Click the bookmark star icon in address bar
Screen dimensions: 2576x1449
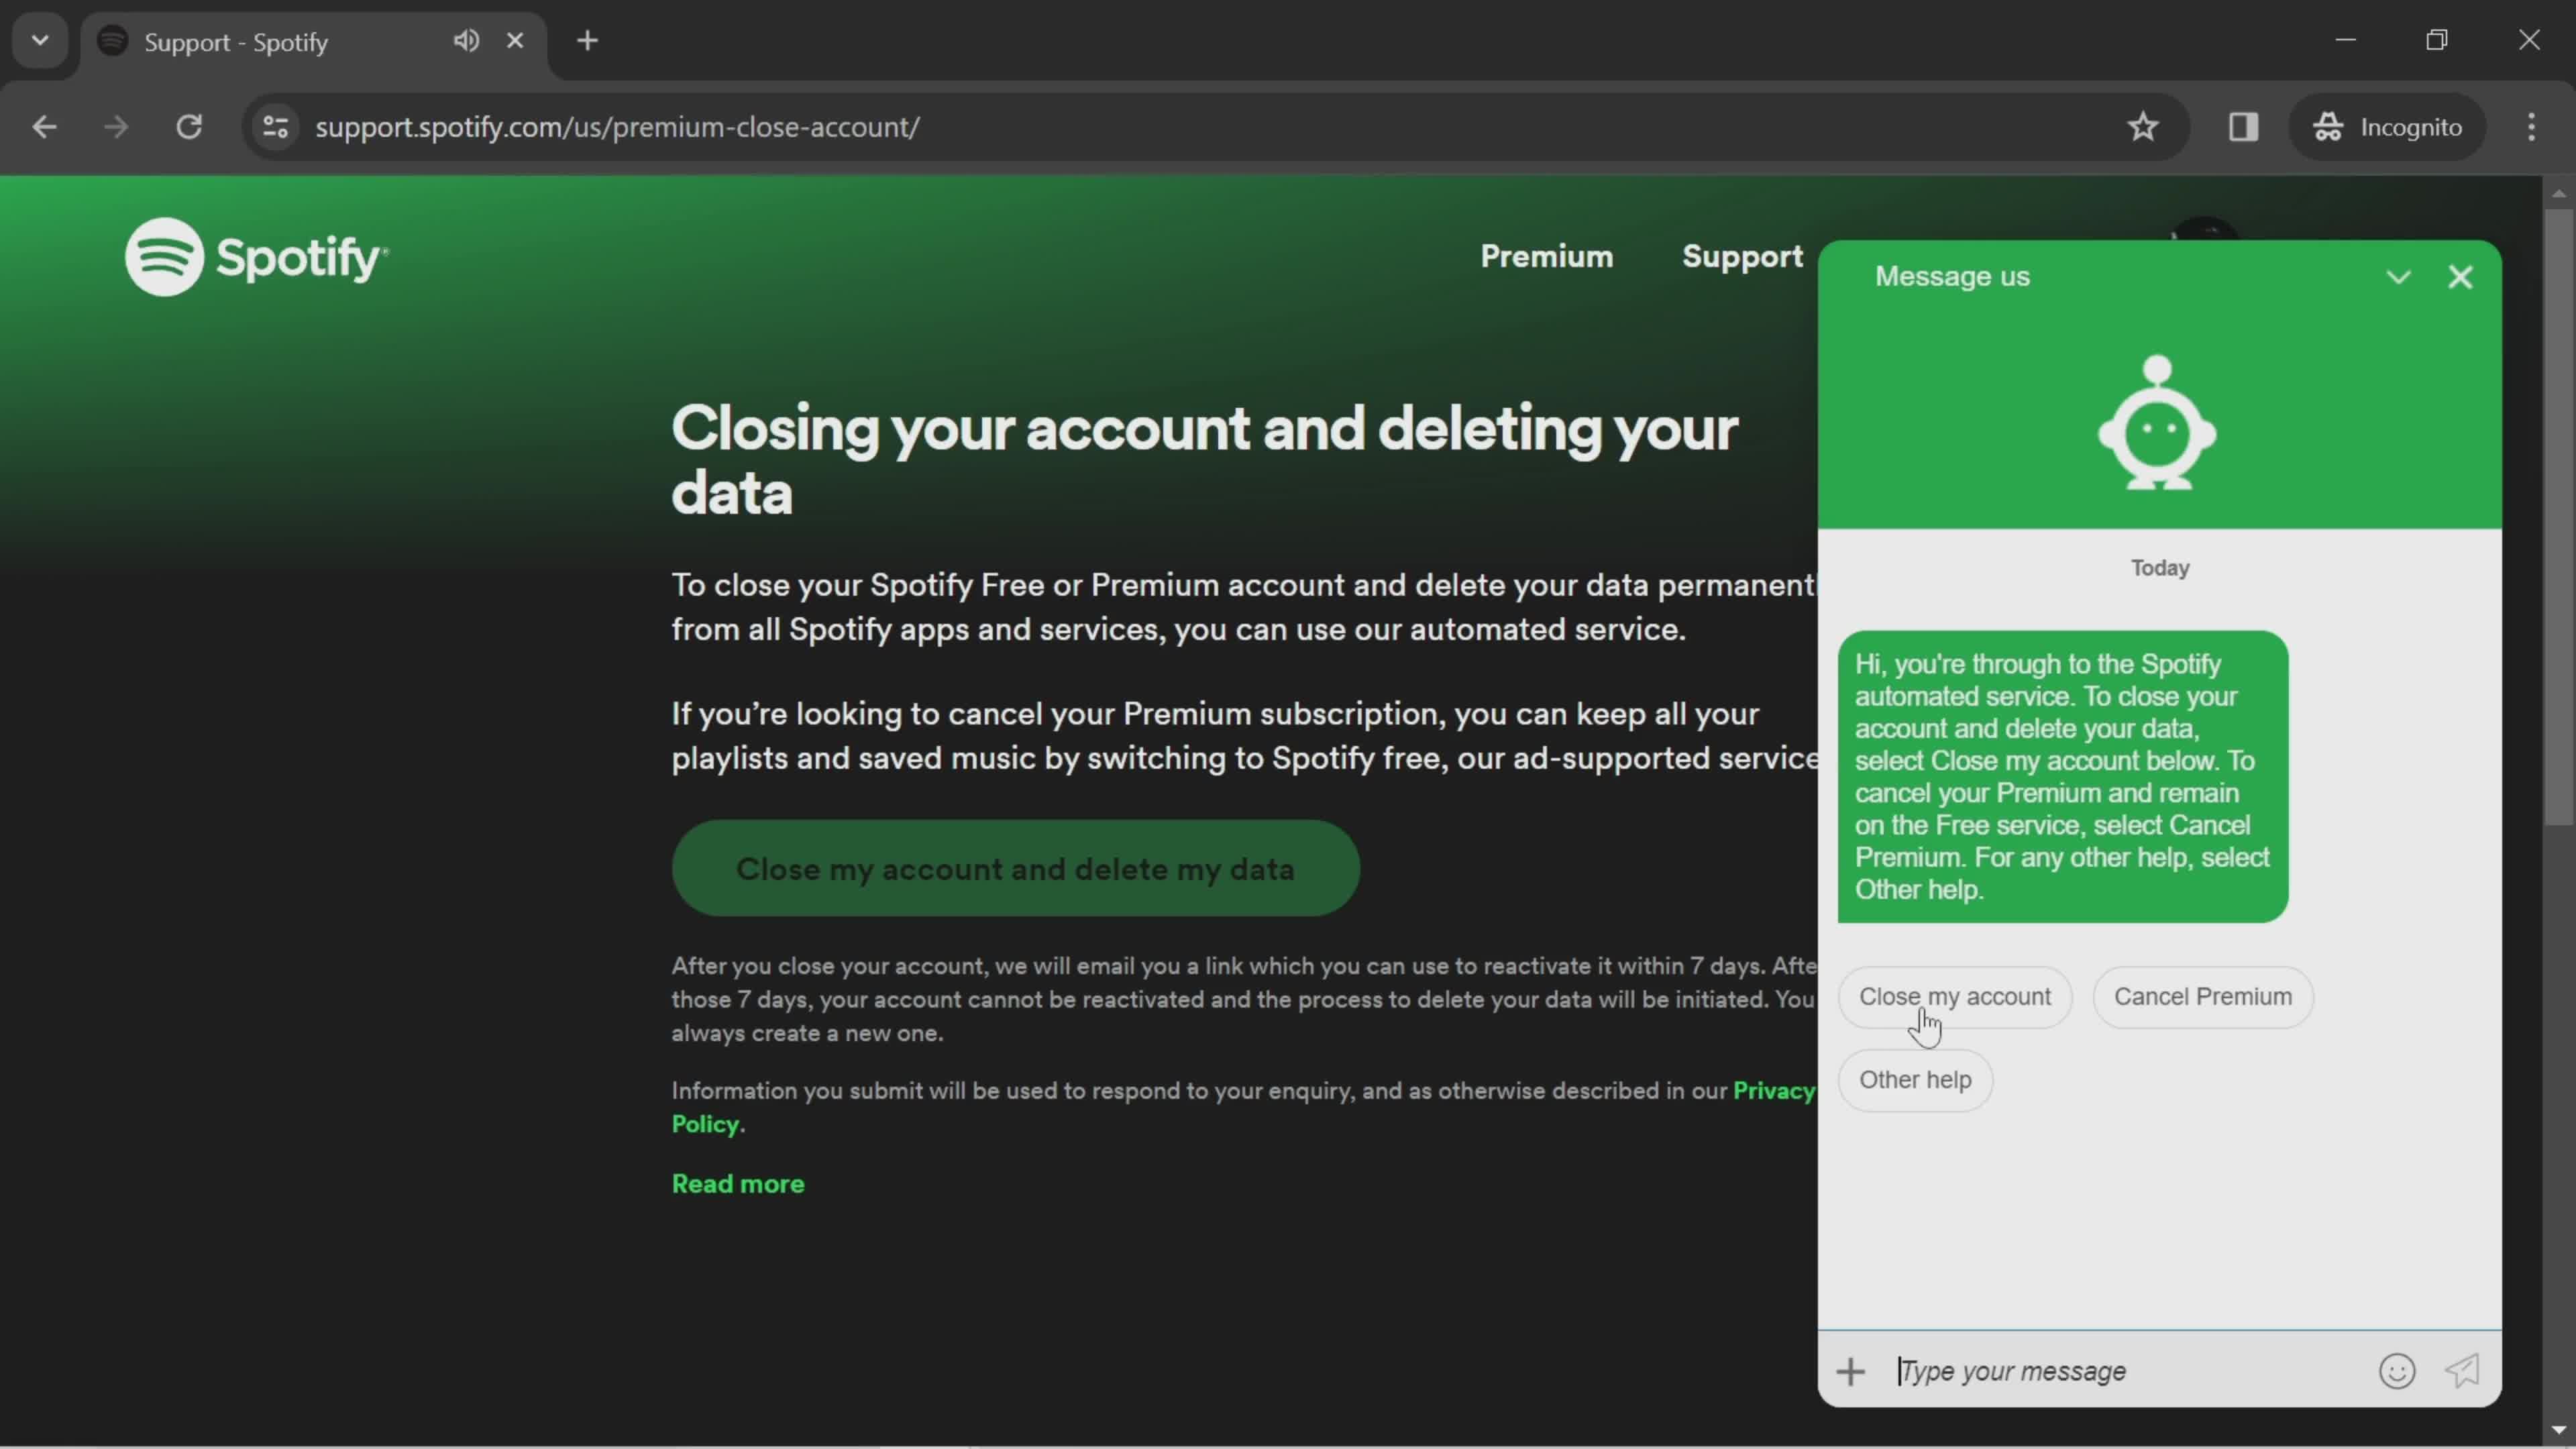coord(2143,125)
